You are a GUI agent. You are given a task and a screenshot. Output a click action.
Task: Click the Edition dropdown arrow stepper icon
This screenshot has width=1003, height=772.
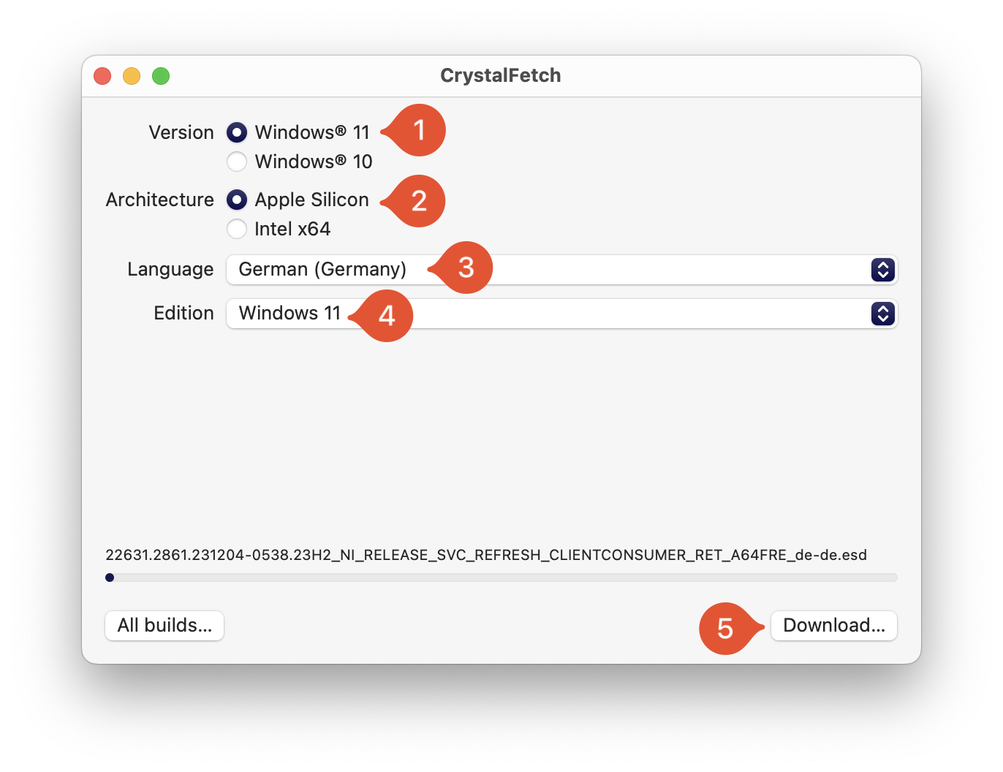pos(883,314)
